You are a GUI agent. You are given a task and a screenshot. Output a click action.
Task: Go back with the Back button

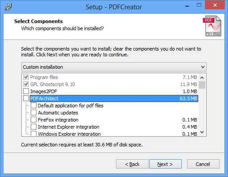pos(132,164)
